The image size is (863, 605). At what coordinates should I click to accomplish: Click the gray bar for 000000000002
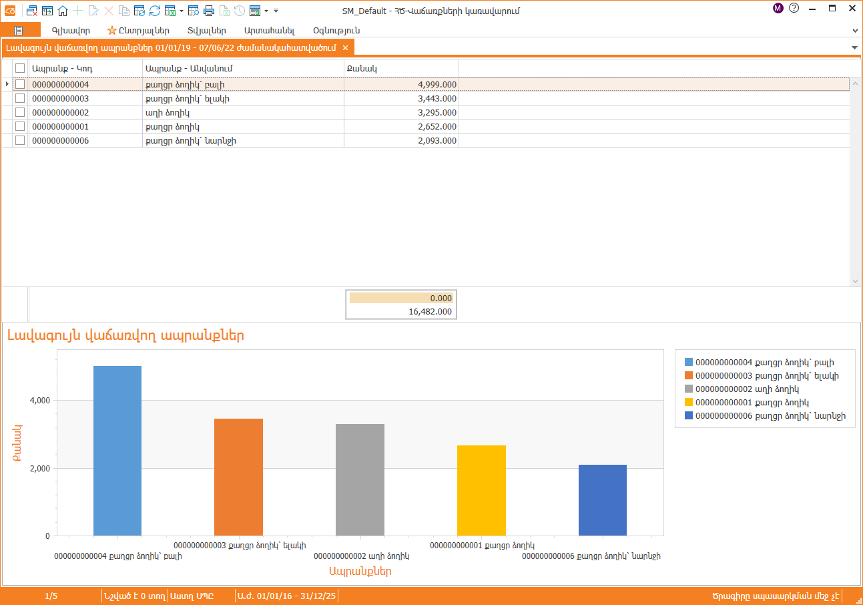(x=360, y=479)
